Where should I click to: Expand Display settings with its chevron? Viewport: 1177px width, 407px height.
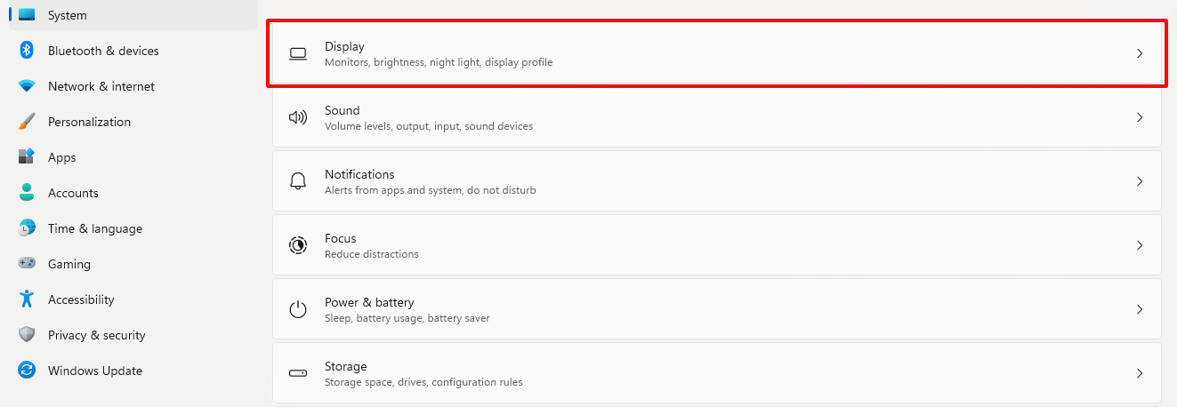coord(1140,53)
